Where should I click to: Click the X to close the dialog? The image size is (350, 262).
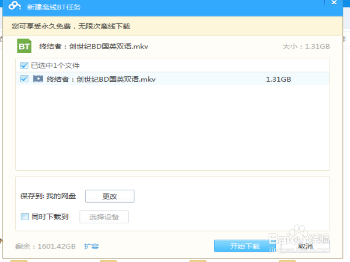(x=333, y=3)
